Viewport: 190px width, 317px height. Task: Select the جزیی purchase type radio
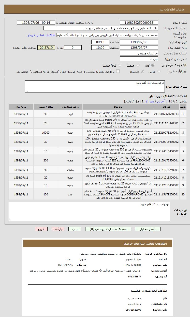[x=159, y=72]
